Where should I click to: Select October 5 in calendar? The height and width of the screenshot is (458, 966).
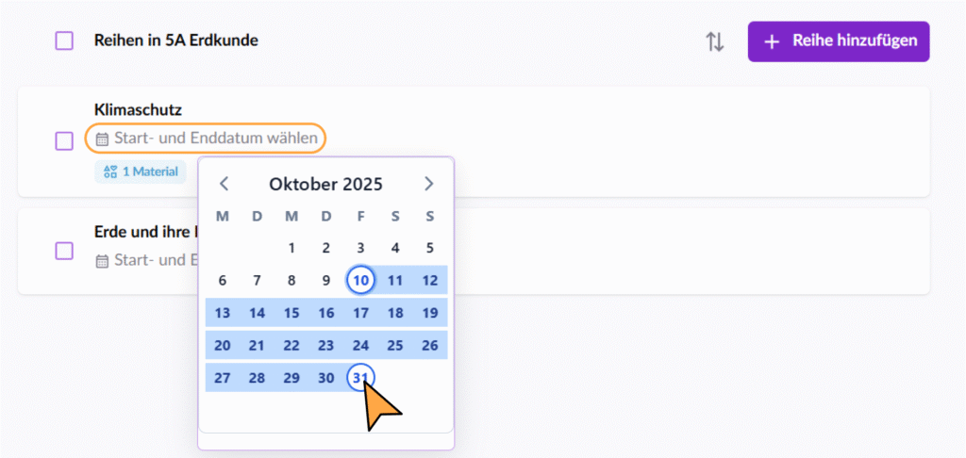point(429,249)
